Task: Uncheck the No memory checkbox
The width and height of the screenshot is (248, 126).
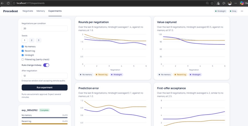Action: click(x=23, y=47)
